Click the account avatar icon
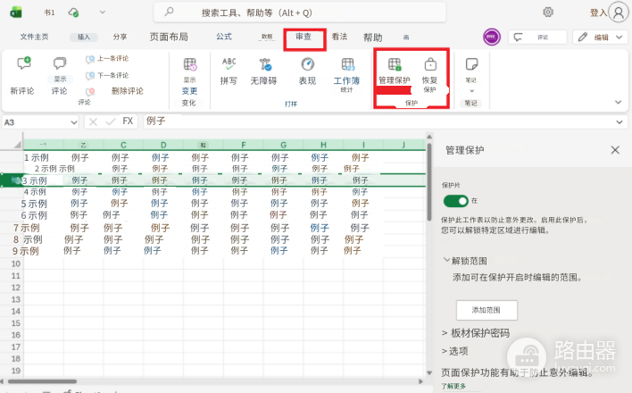Image resolution: width=632 pixels, height=393 pixels. click(x=619, y=13)
